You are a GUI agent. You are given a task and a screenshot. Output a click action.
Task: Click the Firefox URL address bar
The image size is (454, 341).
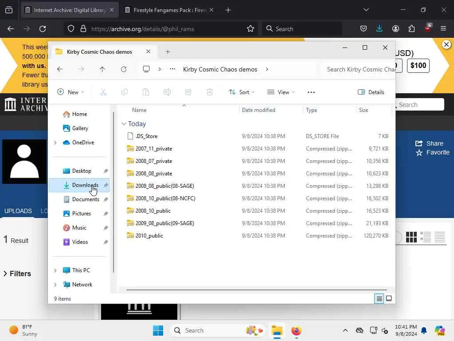click(x=160, y=29)
